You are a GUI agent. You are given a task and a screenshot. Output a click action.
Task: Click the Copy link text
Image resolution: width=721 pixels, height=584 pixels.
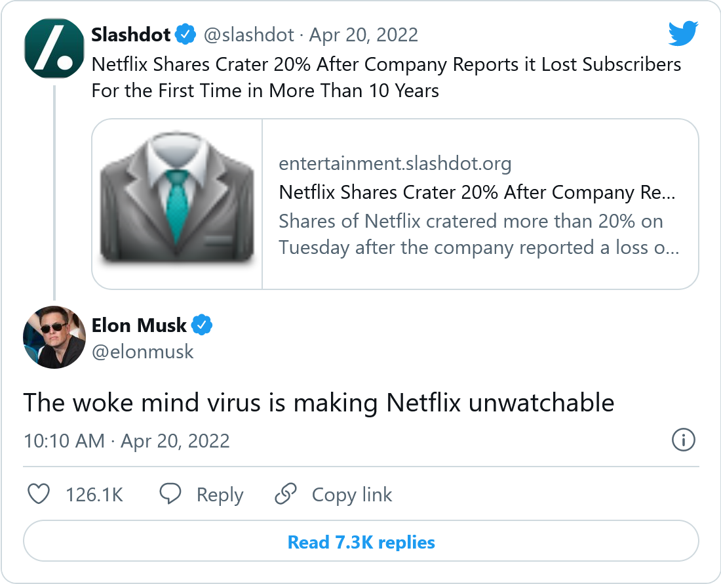point(352,495)
